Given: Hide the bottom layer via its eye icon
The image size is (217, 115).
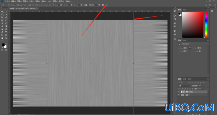Looking at the screenshot, I should 179,95.
